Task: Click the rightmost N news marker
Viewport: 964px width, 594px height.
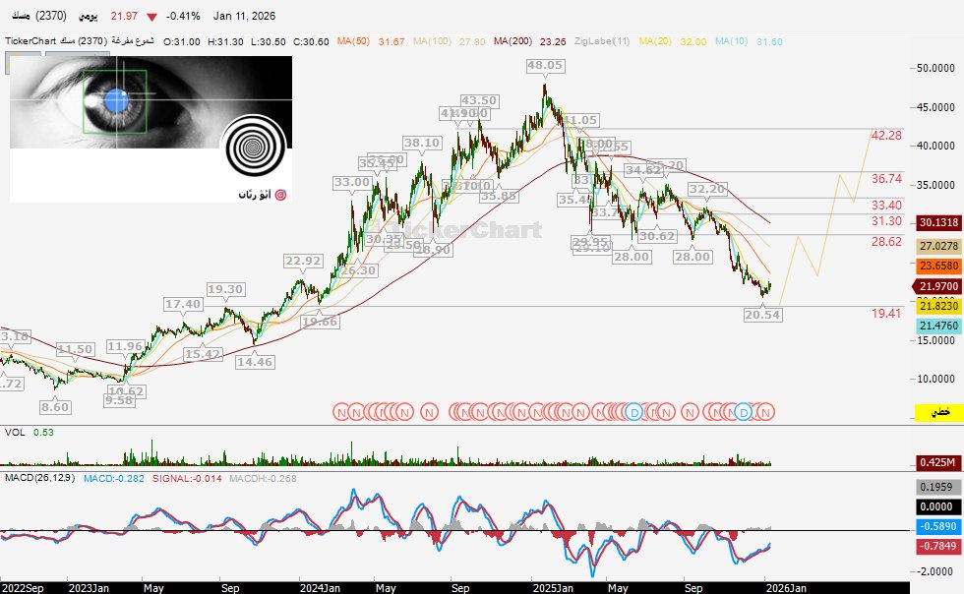Action: [766, 411]
